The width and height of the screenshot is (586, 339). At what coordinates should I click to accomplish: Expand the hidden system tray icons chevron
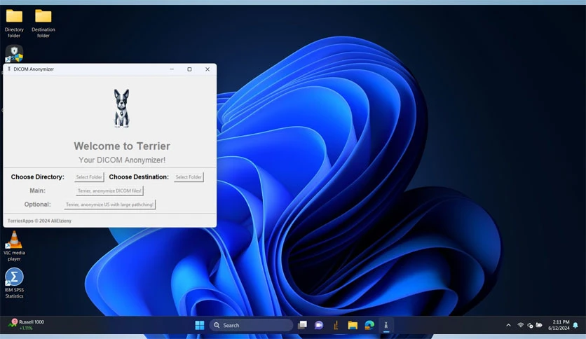pos(508,325)
